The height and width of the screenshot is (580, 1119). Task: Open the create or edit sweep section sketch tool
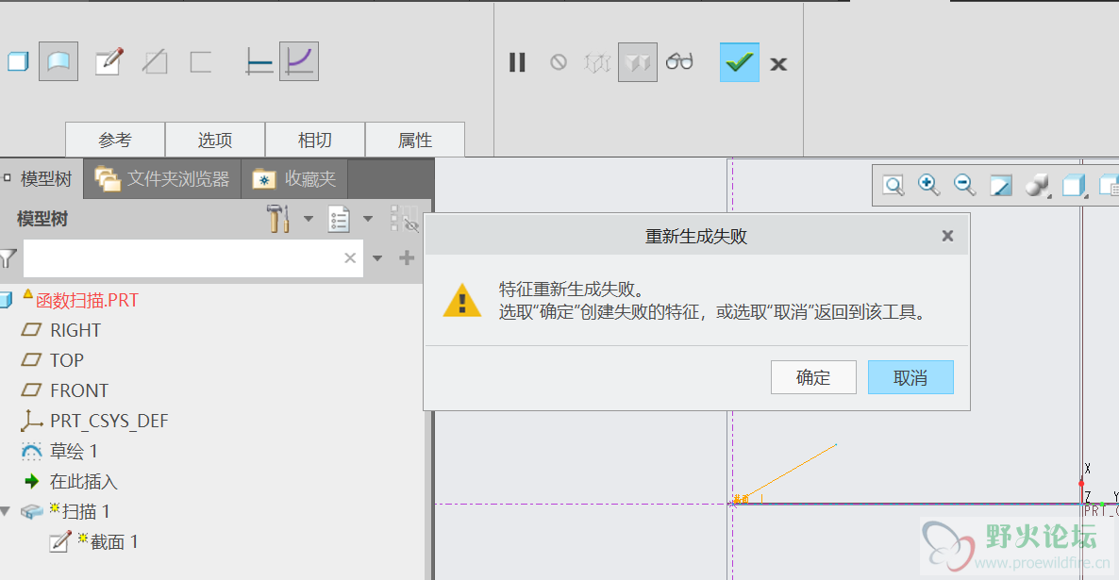(109, 61)
